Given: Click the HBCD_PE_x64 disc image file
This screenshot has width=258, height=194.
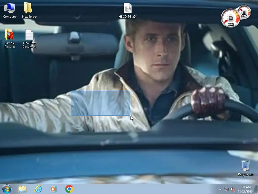Looking at the screenshot, I should (x=128, y=11).
